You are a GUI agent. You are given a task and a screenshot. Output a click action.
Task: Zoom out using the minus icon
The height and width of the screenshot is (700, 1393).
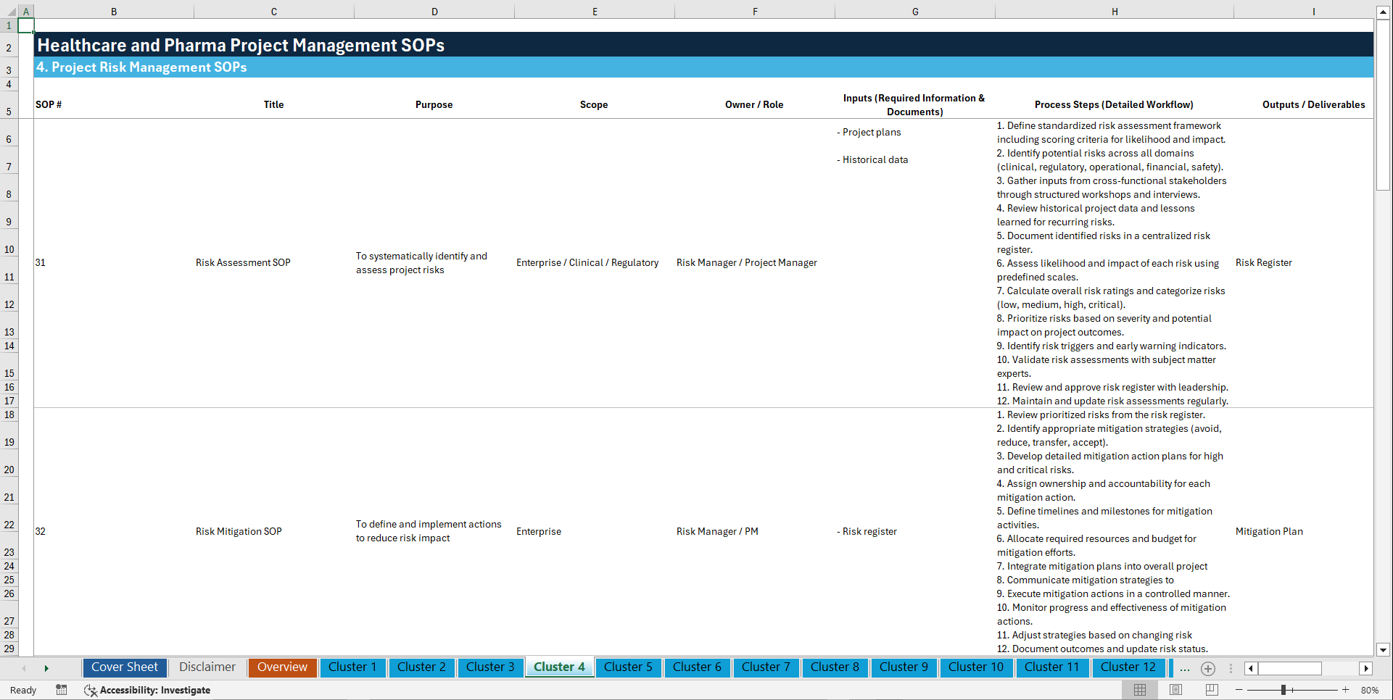coord(1239,690)
